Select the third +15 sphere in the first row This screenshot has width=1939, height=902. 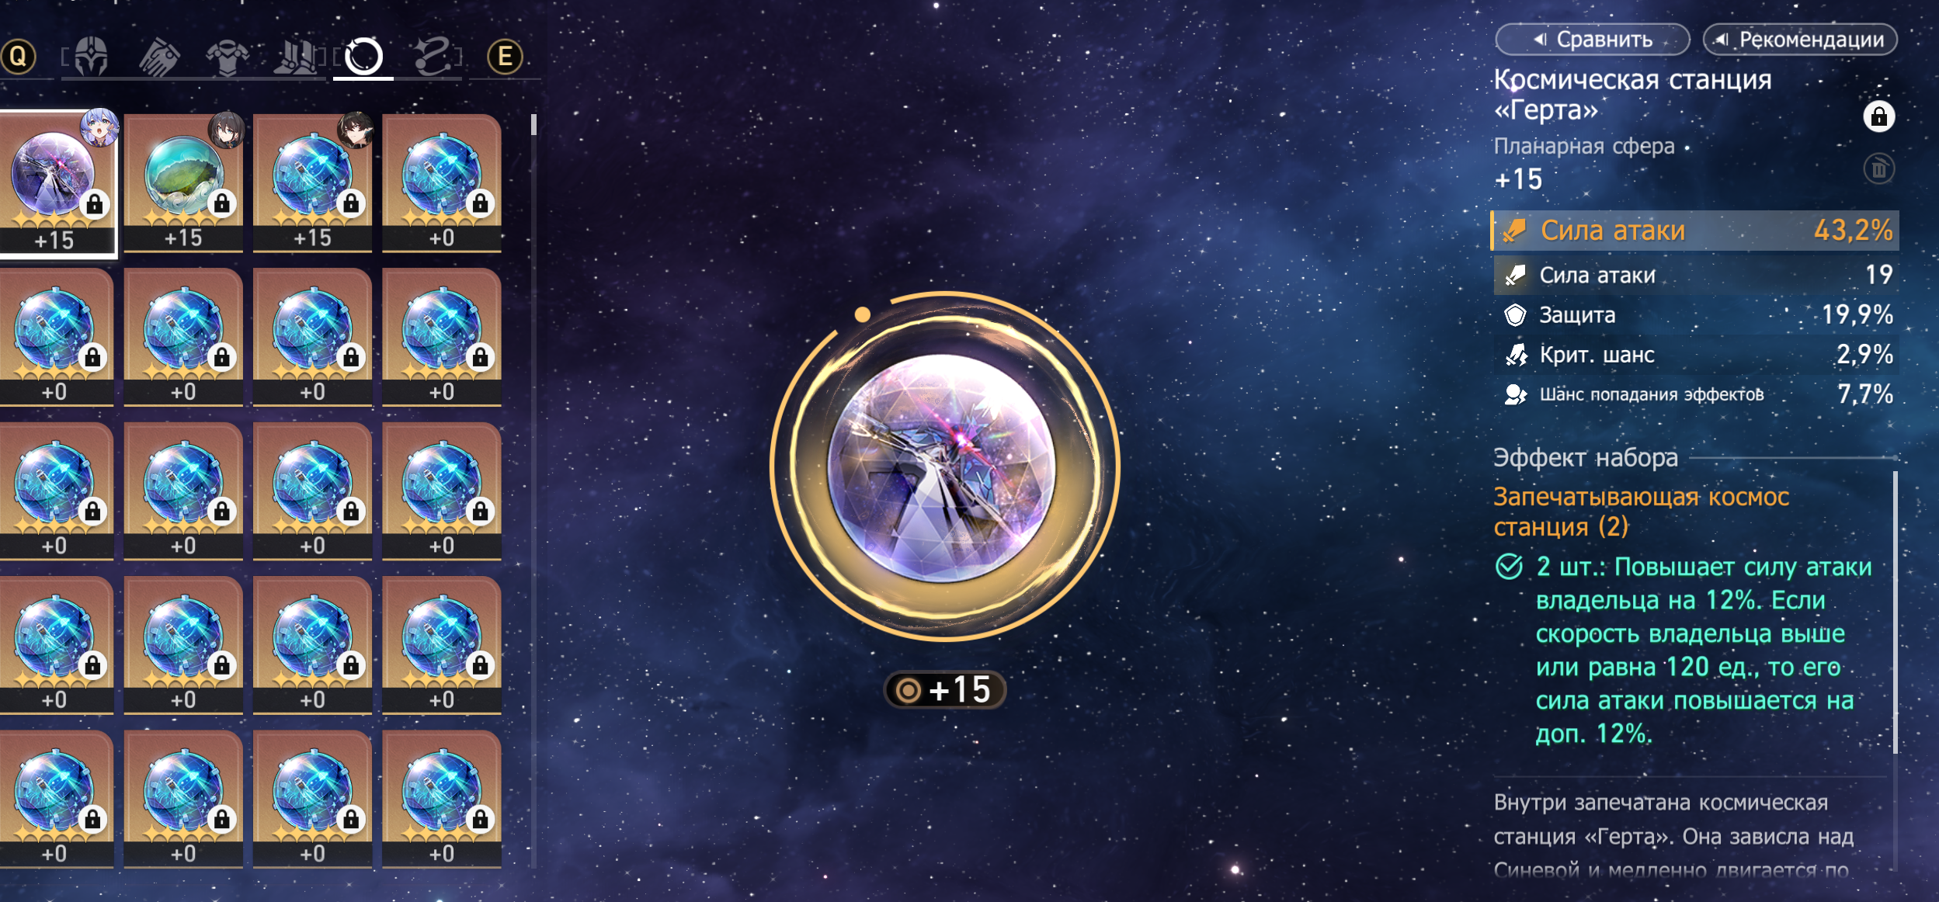click(x=312, y=183)
